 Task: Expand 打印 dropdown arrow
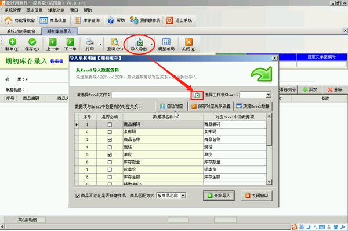tap(100, 44)
